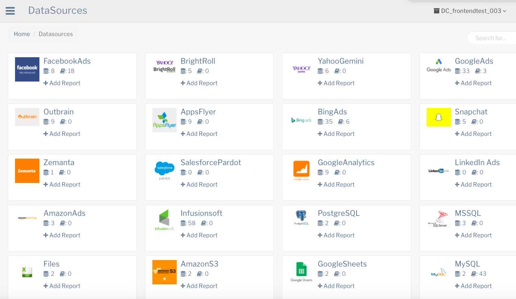Open the MySQL datasource title
Viewport: 516px width, 299px height.
468,264
